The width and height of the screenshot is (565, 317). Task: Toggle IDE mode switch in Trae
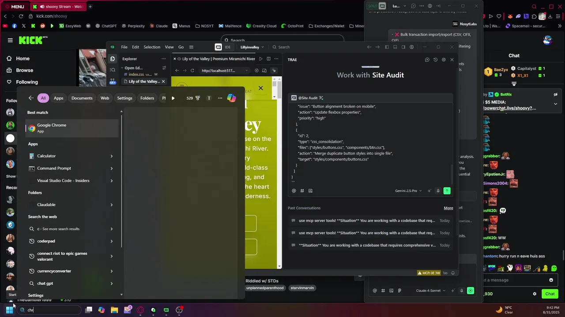click(224, 47)
